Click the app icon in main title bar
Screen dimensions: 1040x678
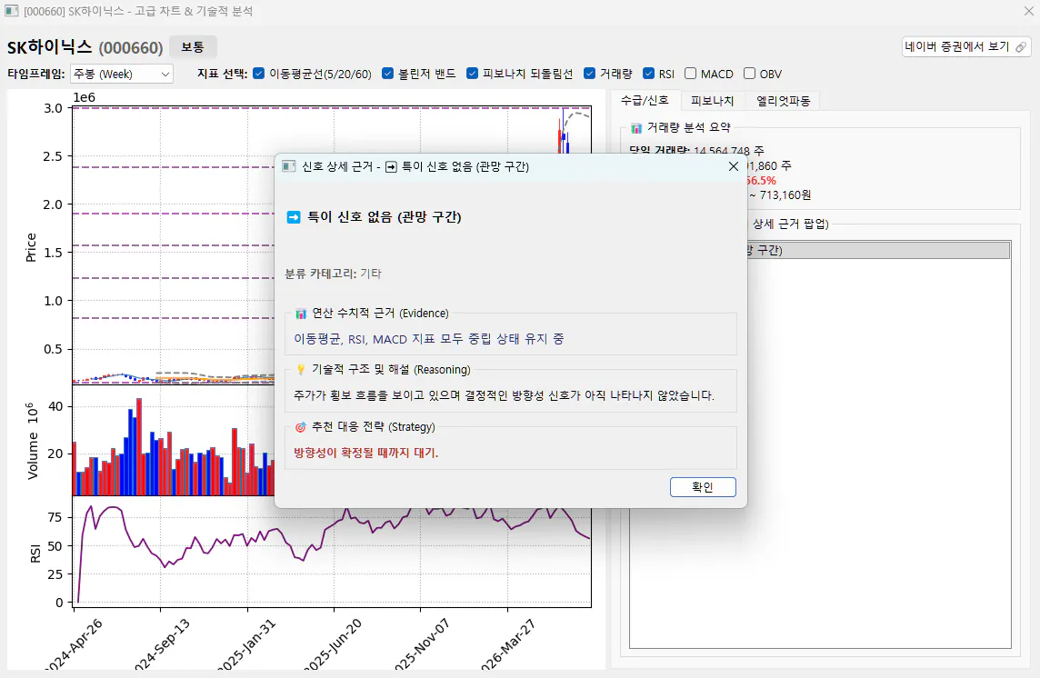[x=11, y=11]
